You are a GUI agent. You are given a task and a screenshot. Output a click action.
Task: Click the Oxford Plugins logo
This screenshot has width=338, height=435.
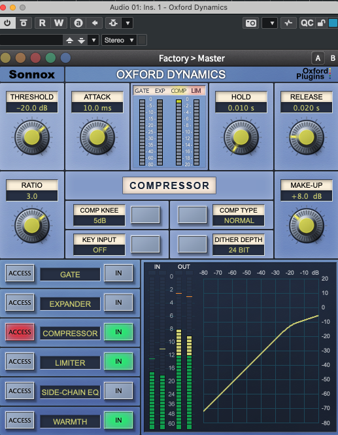[x=313, y=74]
